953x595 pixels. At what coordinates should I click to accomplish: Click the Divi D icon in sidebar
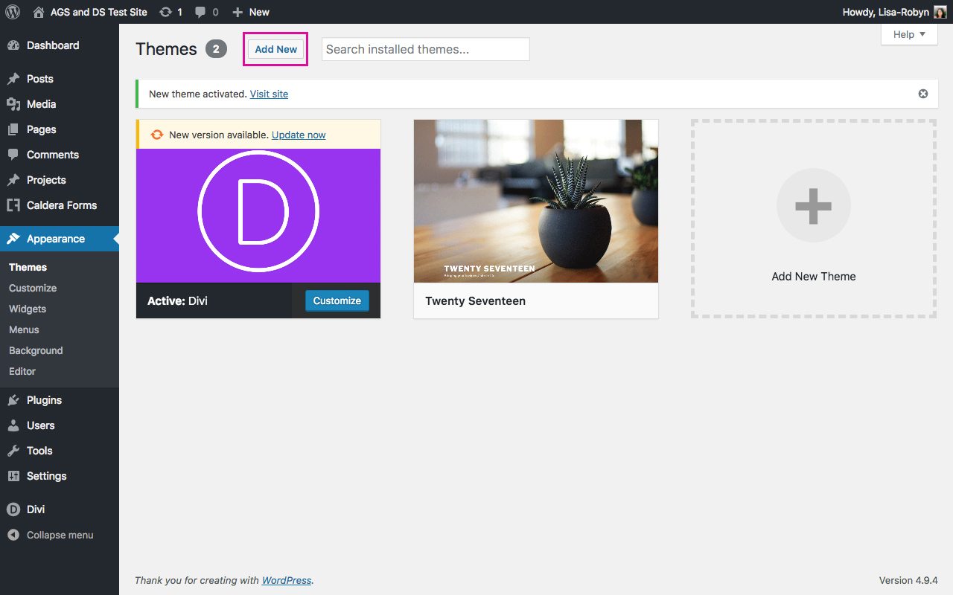[13, 509]
